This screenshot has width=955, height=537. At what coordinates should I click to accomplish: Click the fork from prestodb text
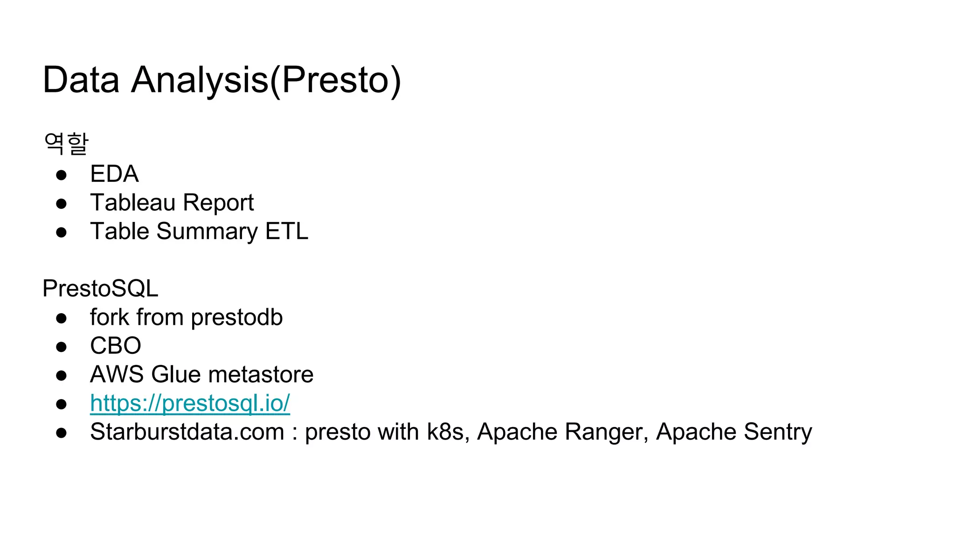pos(186,317)
